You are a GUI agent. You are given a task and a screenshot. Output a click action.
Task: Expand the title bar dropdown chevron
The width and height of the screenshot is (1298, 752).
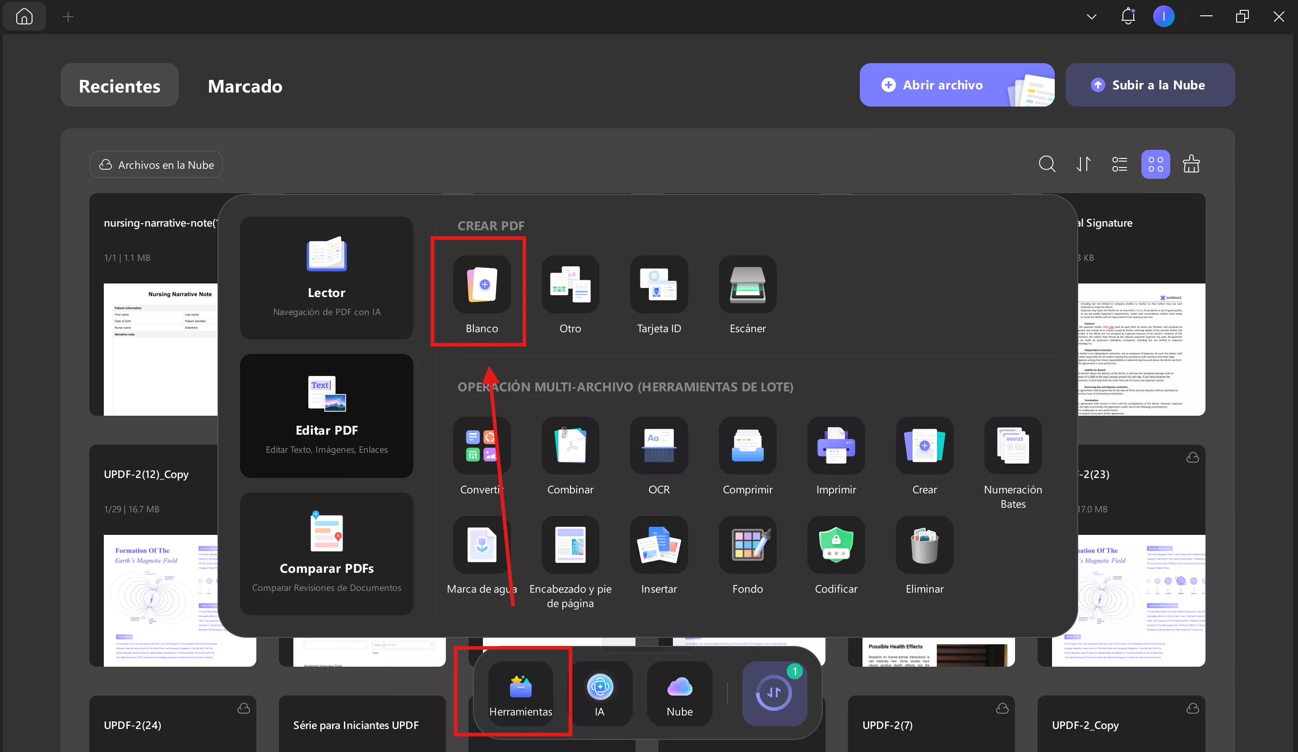1091,17
